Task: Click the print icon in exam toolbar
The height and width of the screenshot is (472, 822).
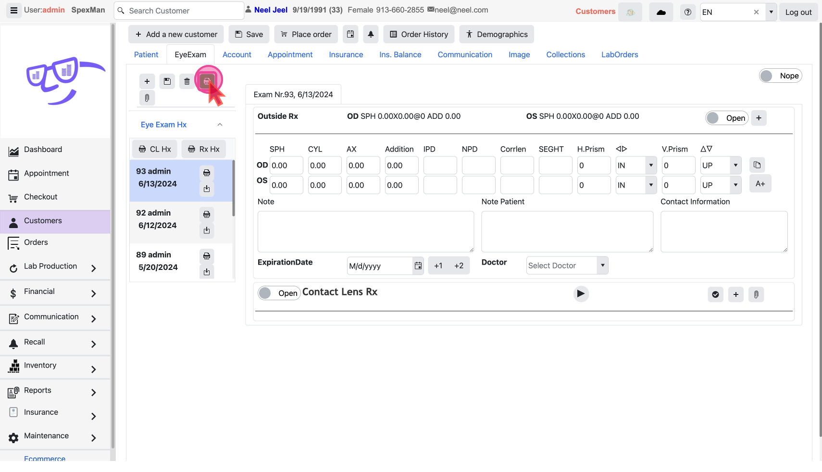Action: [207, 81]
